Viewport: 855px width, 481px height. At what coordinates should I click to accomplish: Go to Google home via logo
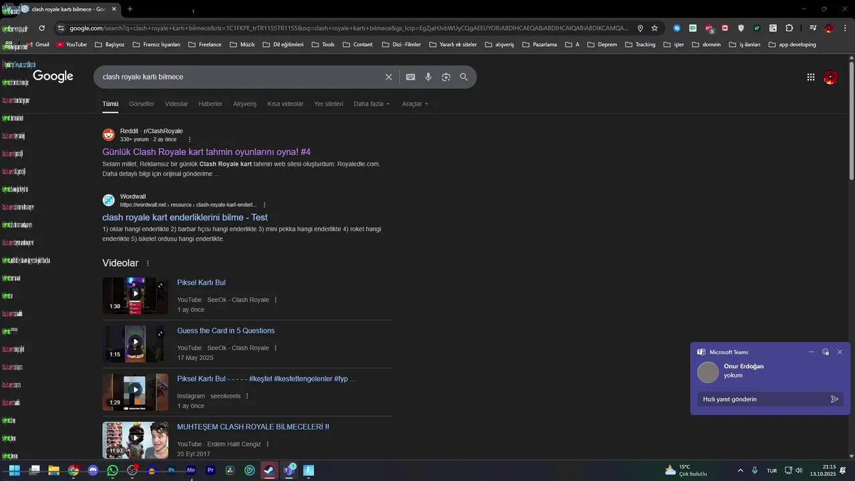(53, 77)
